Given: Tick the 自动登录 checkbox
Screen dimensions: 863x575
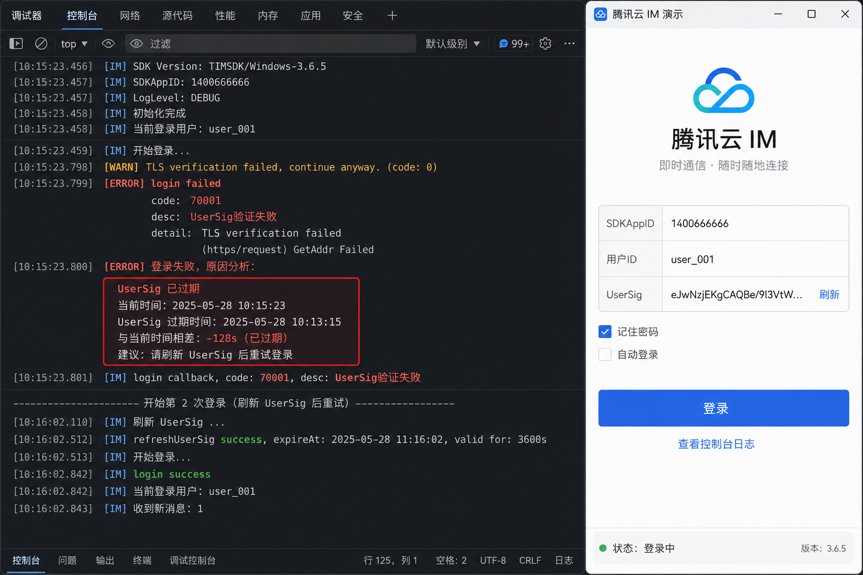Looking at the screenshot, I should (x=605, y=354).
